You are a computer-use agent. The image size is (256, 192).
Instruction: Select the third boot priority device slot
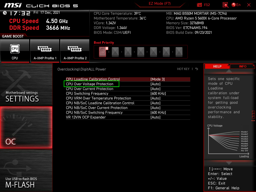point(128,52)
